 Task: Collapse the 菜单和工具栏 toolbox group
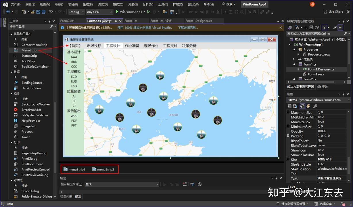click(x=11, y=34)
